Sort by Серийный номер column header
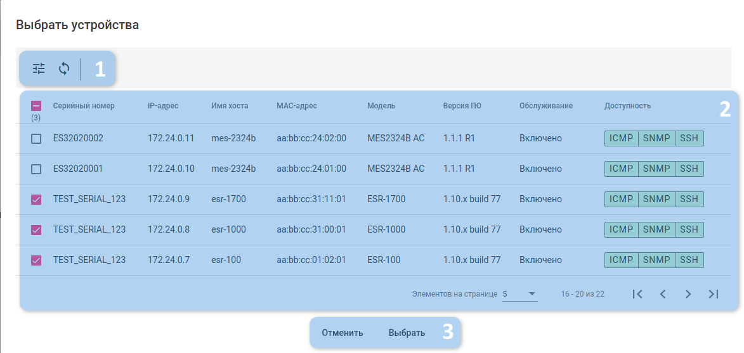The height and width of the screenshot is (353, 744). pyautogui.click(x=84, y=106)
